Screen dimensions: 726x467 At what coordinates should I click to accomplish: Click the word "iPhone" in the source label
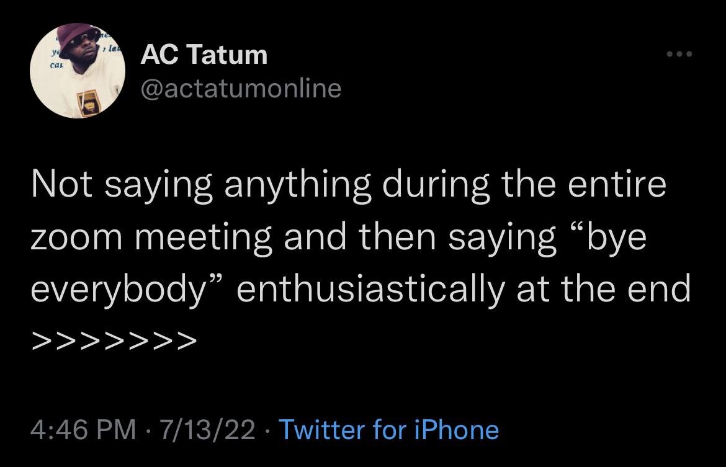(457, 430)
